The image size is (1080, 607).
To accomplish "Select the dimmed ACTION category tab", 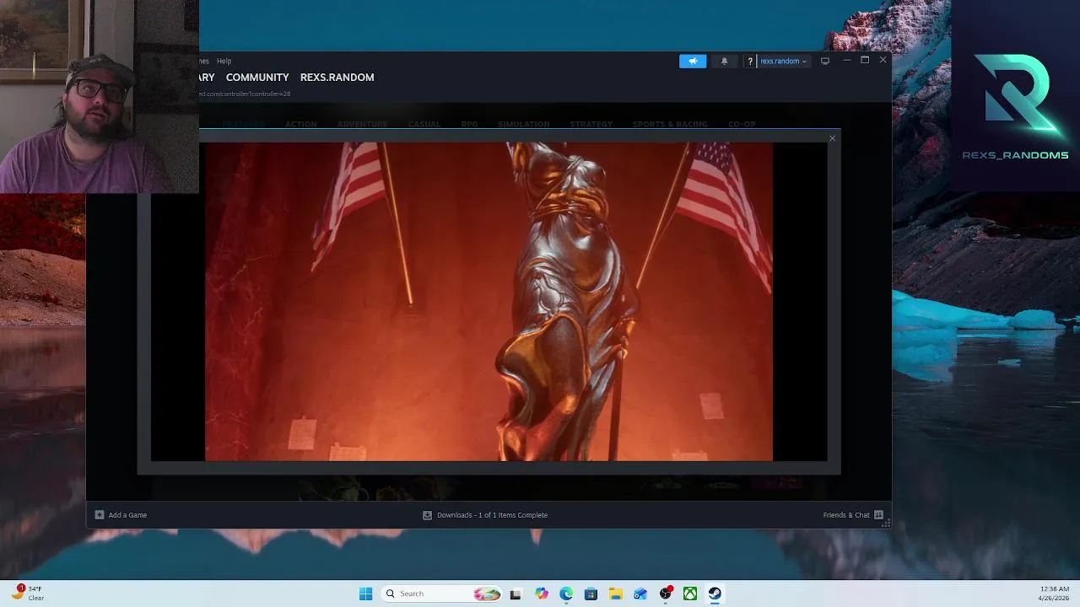I will [x=300, y=124].
